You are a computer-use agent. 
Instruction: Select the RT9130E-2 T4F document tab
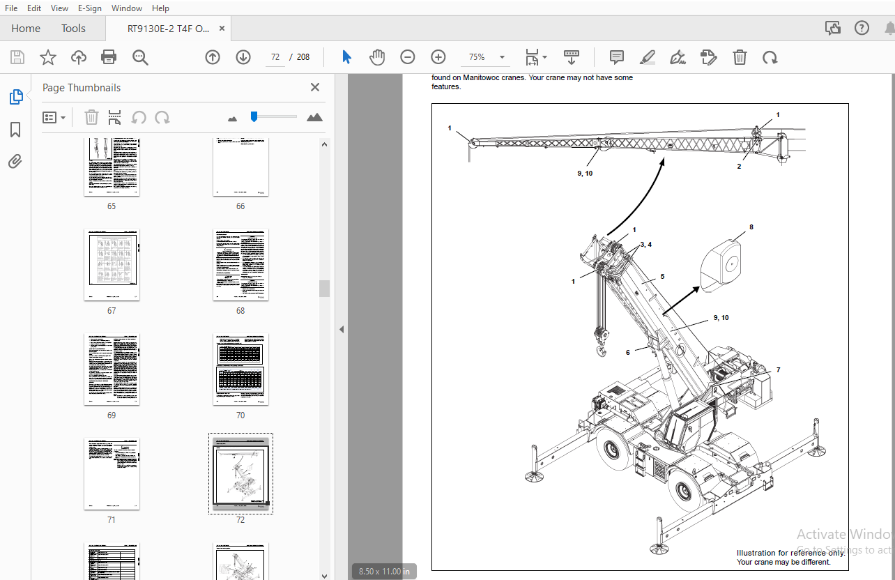point(168,28)
